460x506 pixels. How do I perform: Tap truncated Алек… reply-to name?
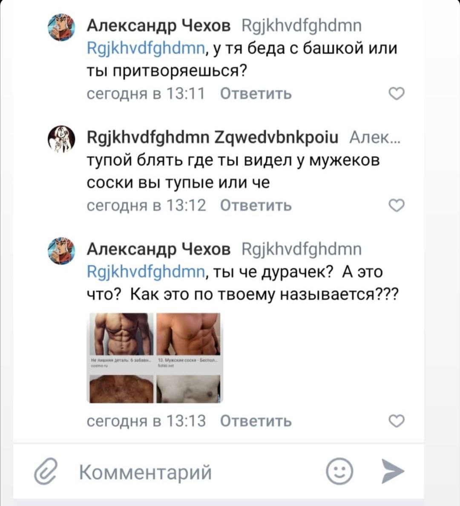[375, 137]
